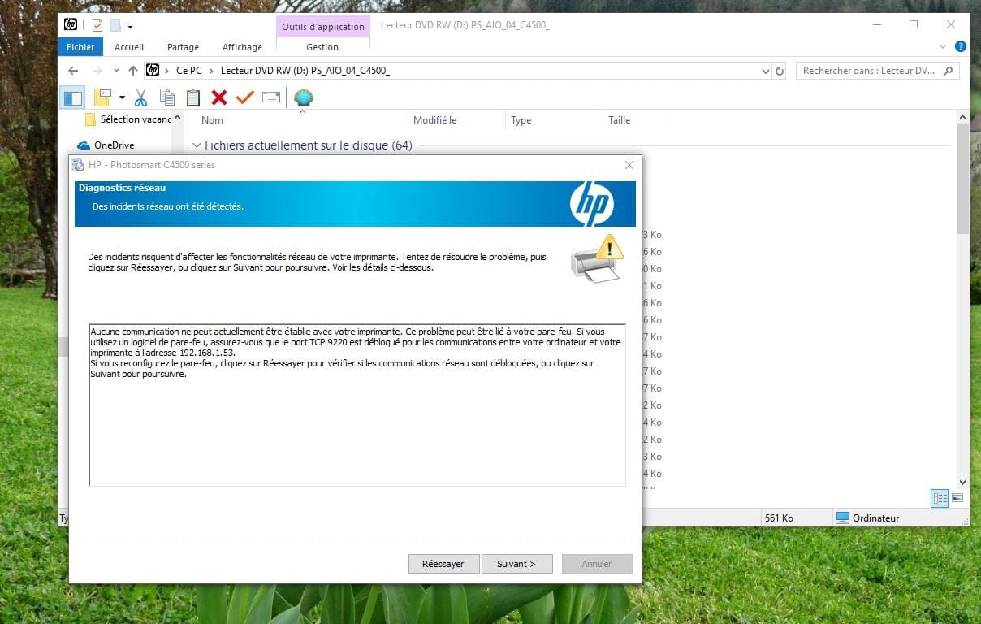Image resolution: width=981 pixels, height=624 pixels.
Task: Refresh the folder with the refresh icon
Action: point(780,71)
